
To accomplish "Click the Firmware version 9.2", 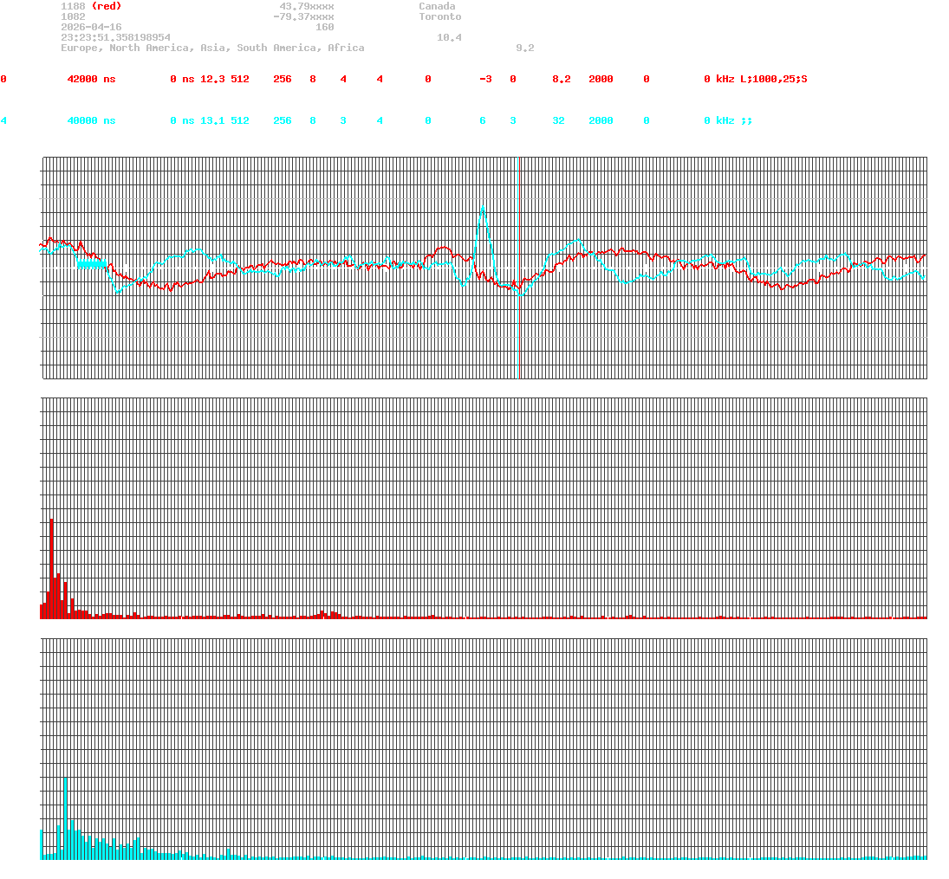I will tap(523, 48).
